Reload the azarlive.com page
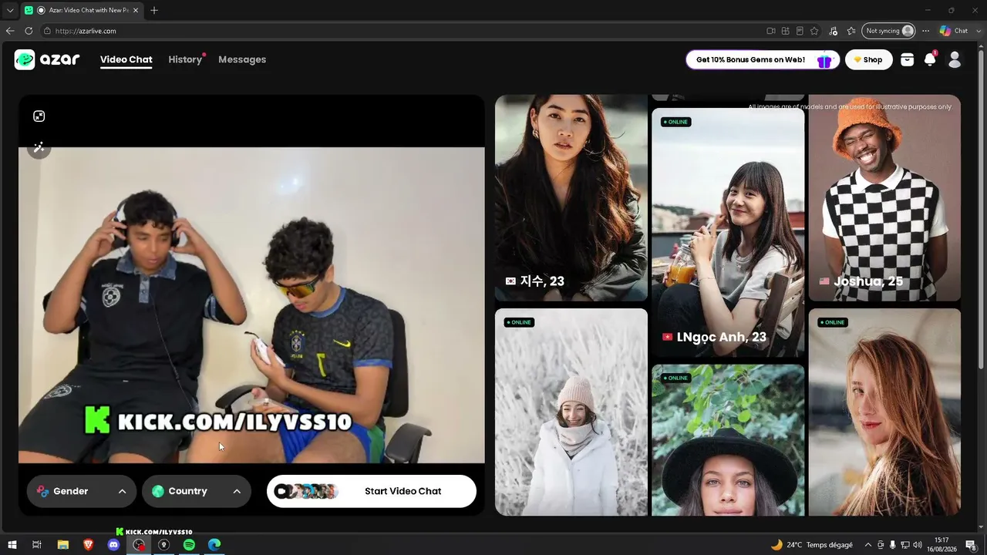 coord(29,31)
